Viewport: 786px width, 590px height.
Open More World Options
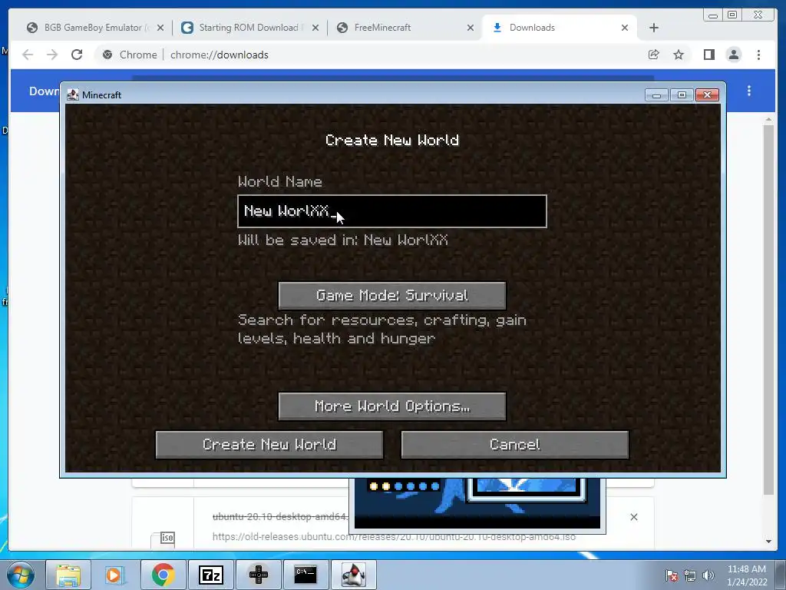coord(392,406)
